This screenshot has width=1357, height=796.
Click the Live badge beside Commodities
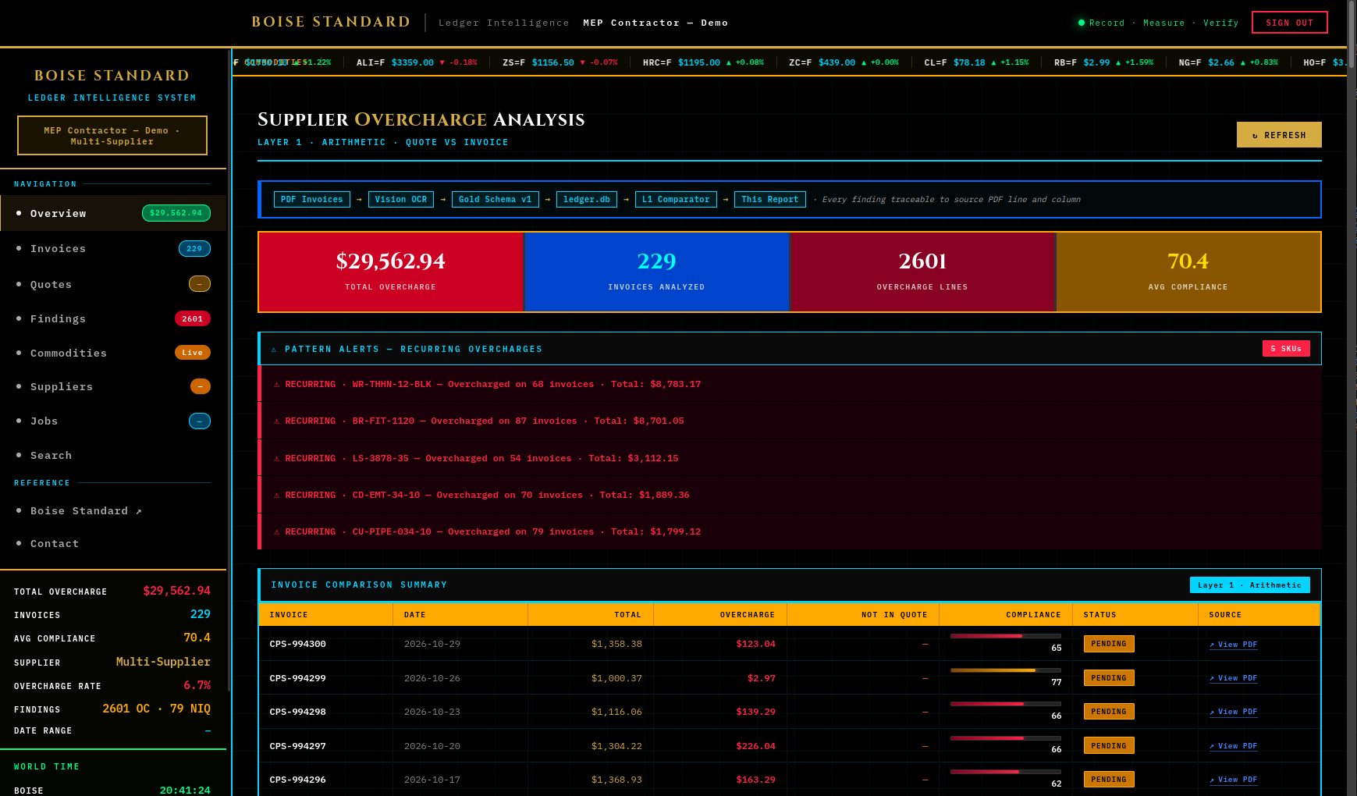point(192,353)
